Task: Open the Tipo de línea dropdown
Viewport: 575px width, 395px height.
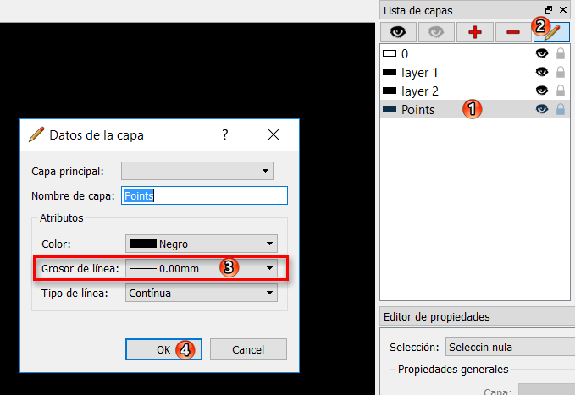Action: click(x=202, y=294)
